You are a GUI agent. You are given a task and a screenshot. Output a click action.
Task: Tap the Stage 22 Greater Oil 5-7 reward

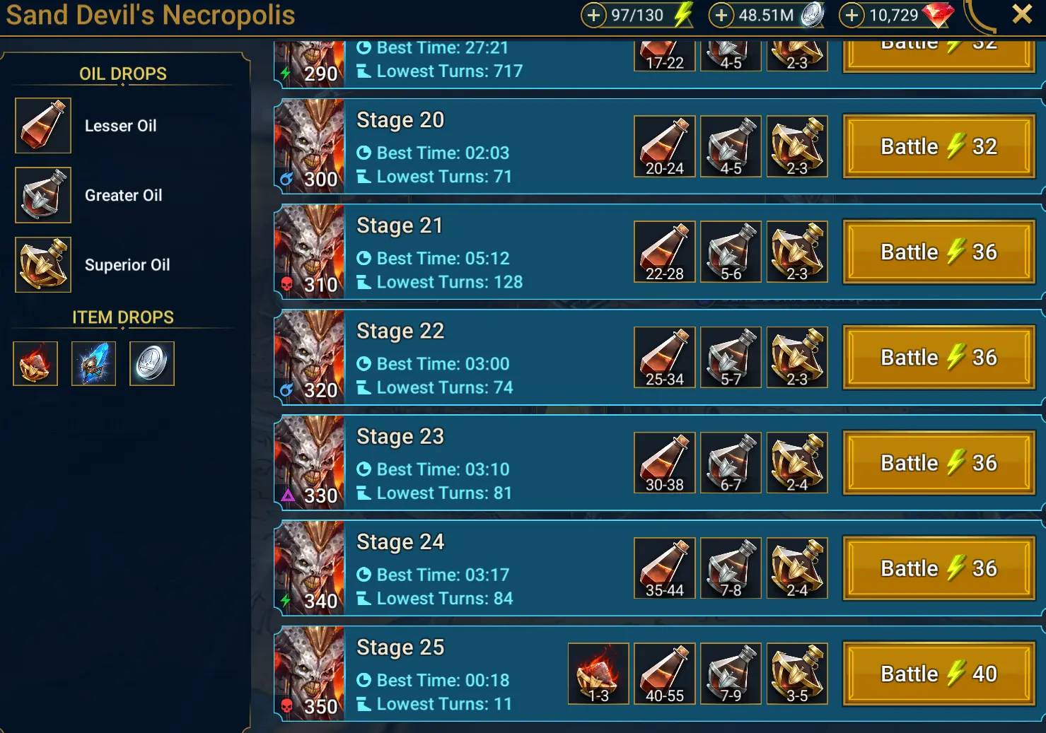[731, 357]
